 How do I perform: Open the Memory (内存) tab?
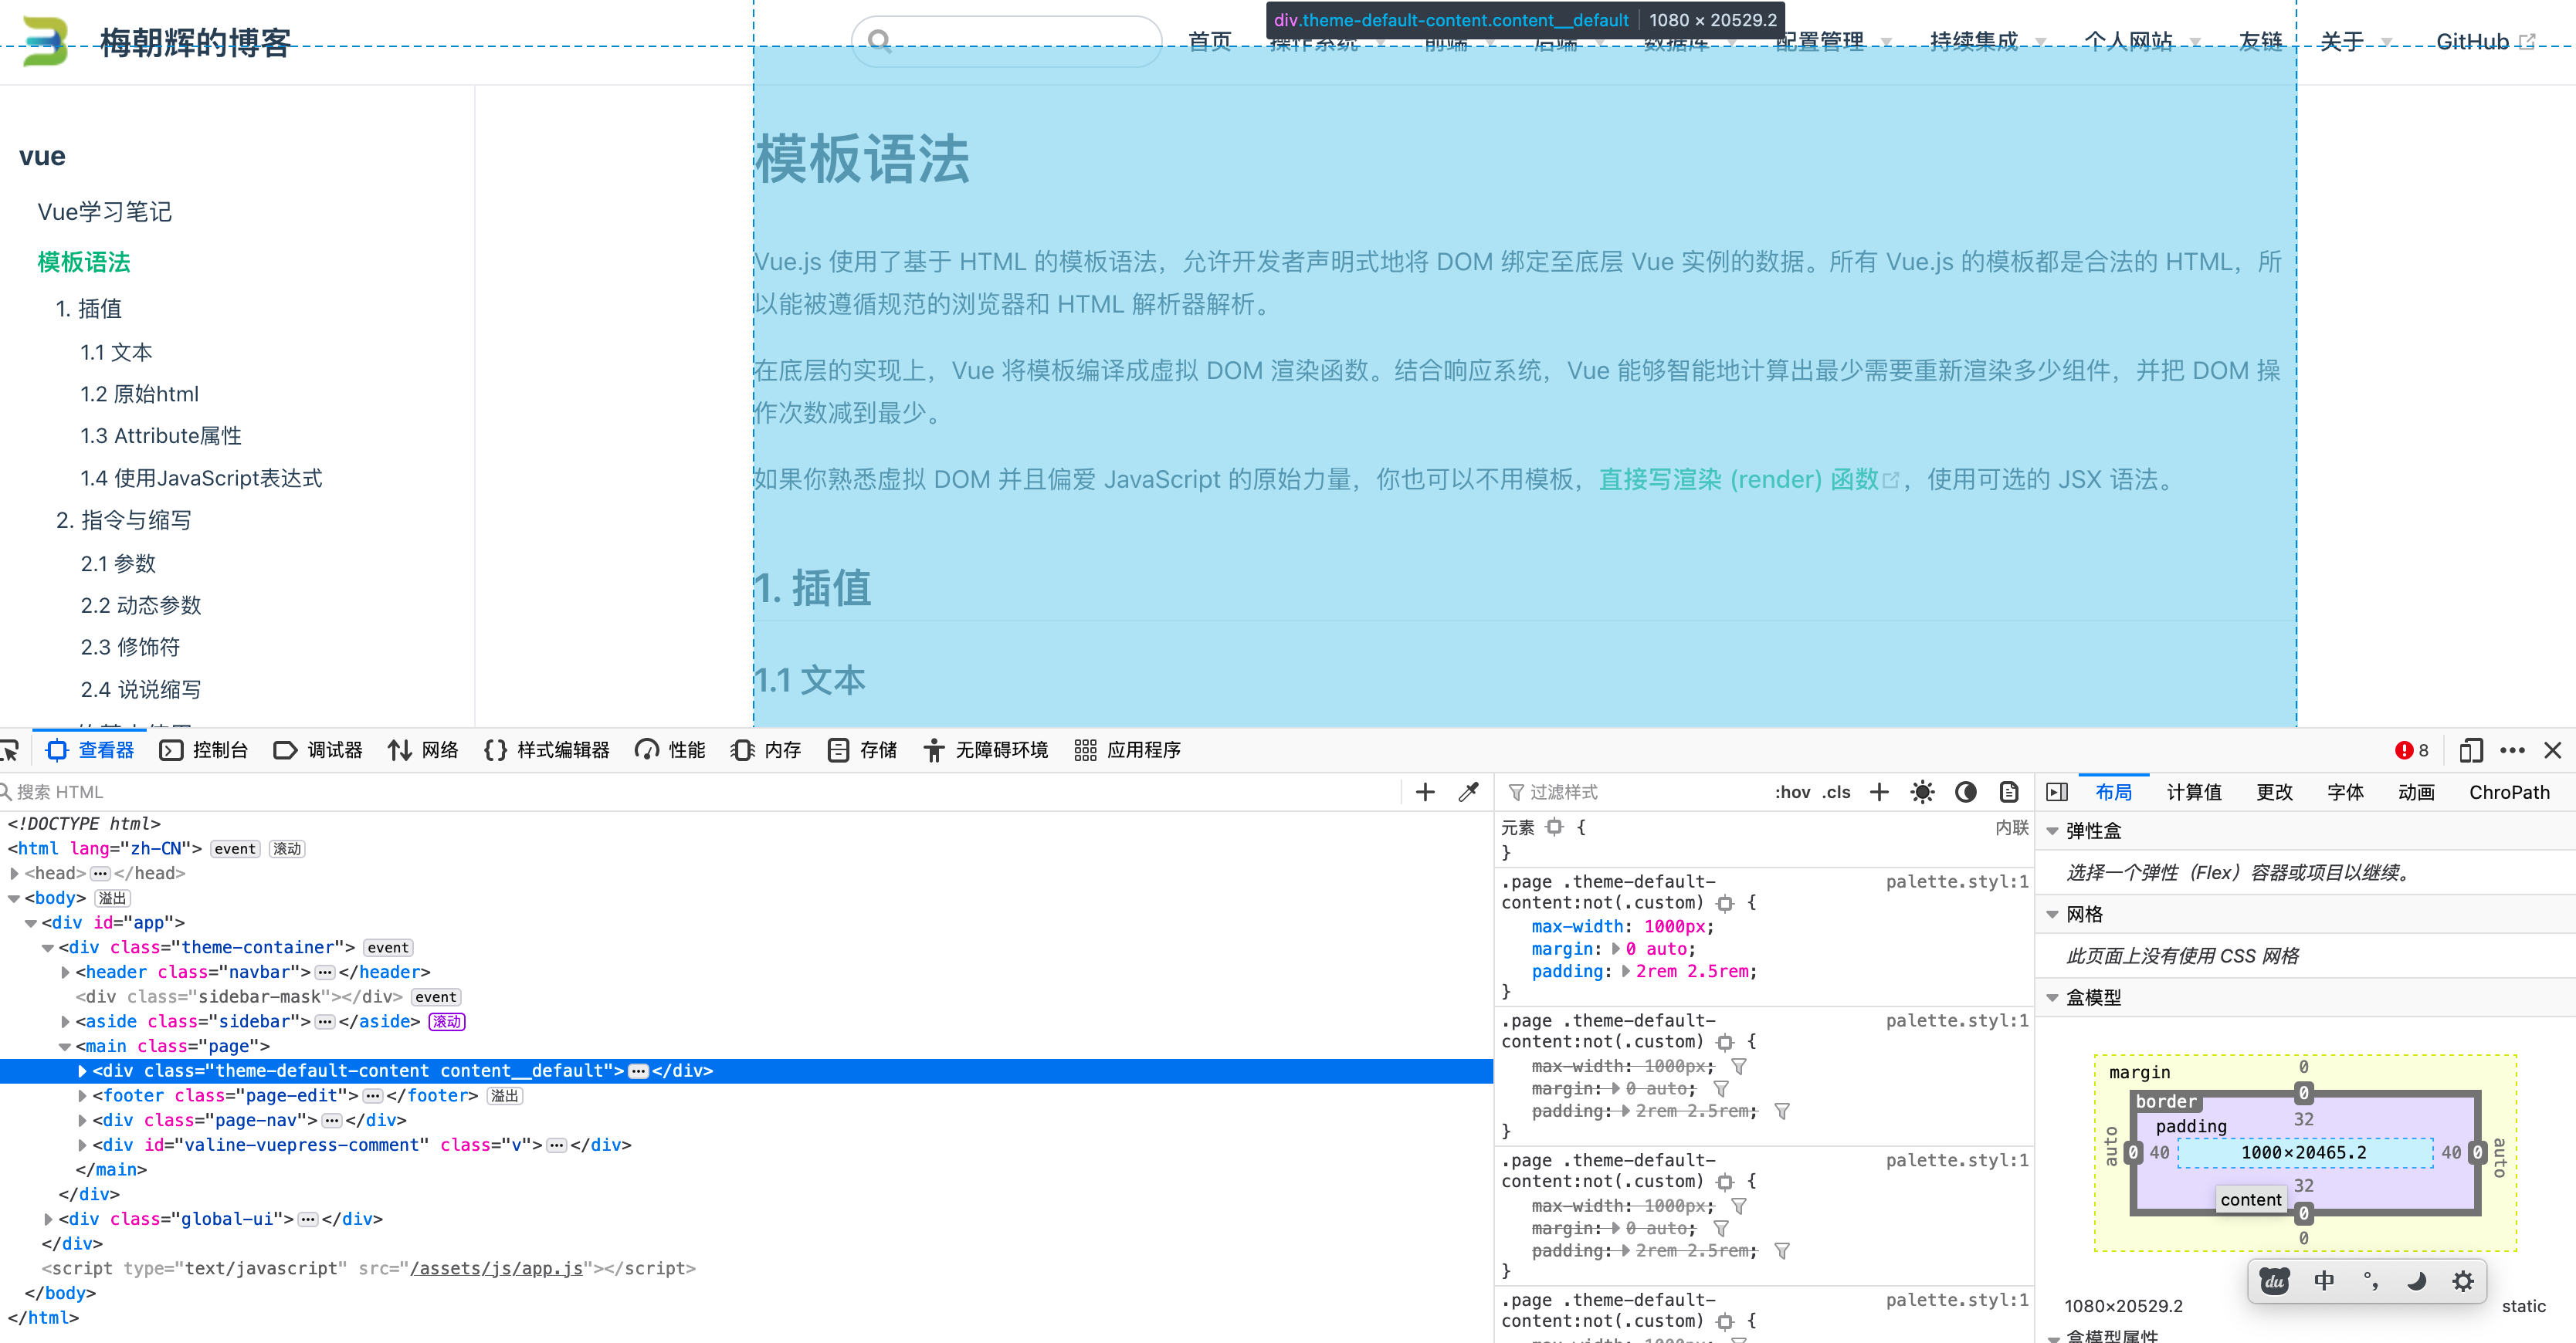766,750
